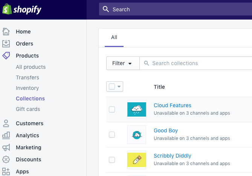Screen dimensions: 252x176
Task: Open the Filter dropdown
Action: pos(123,63)
